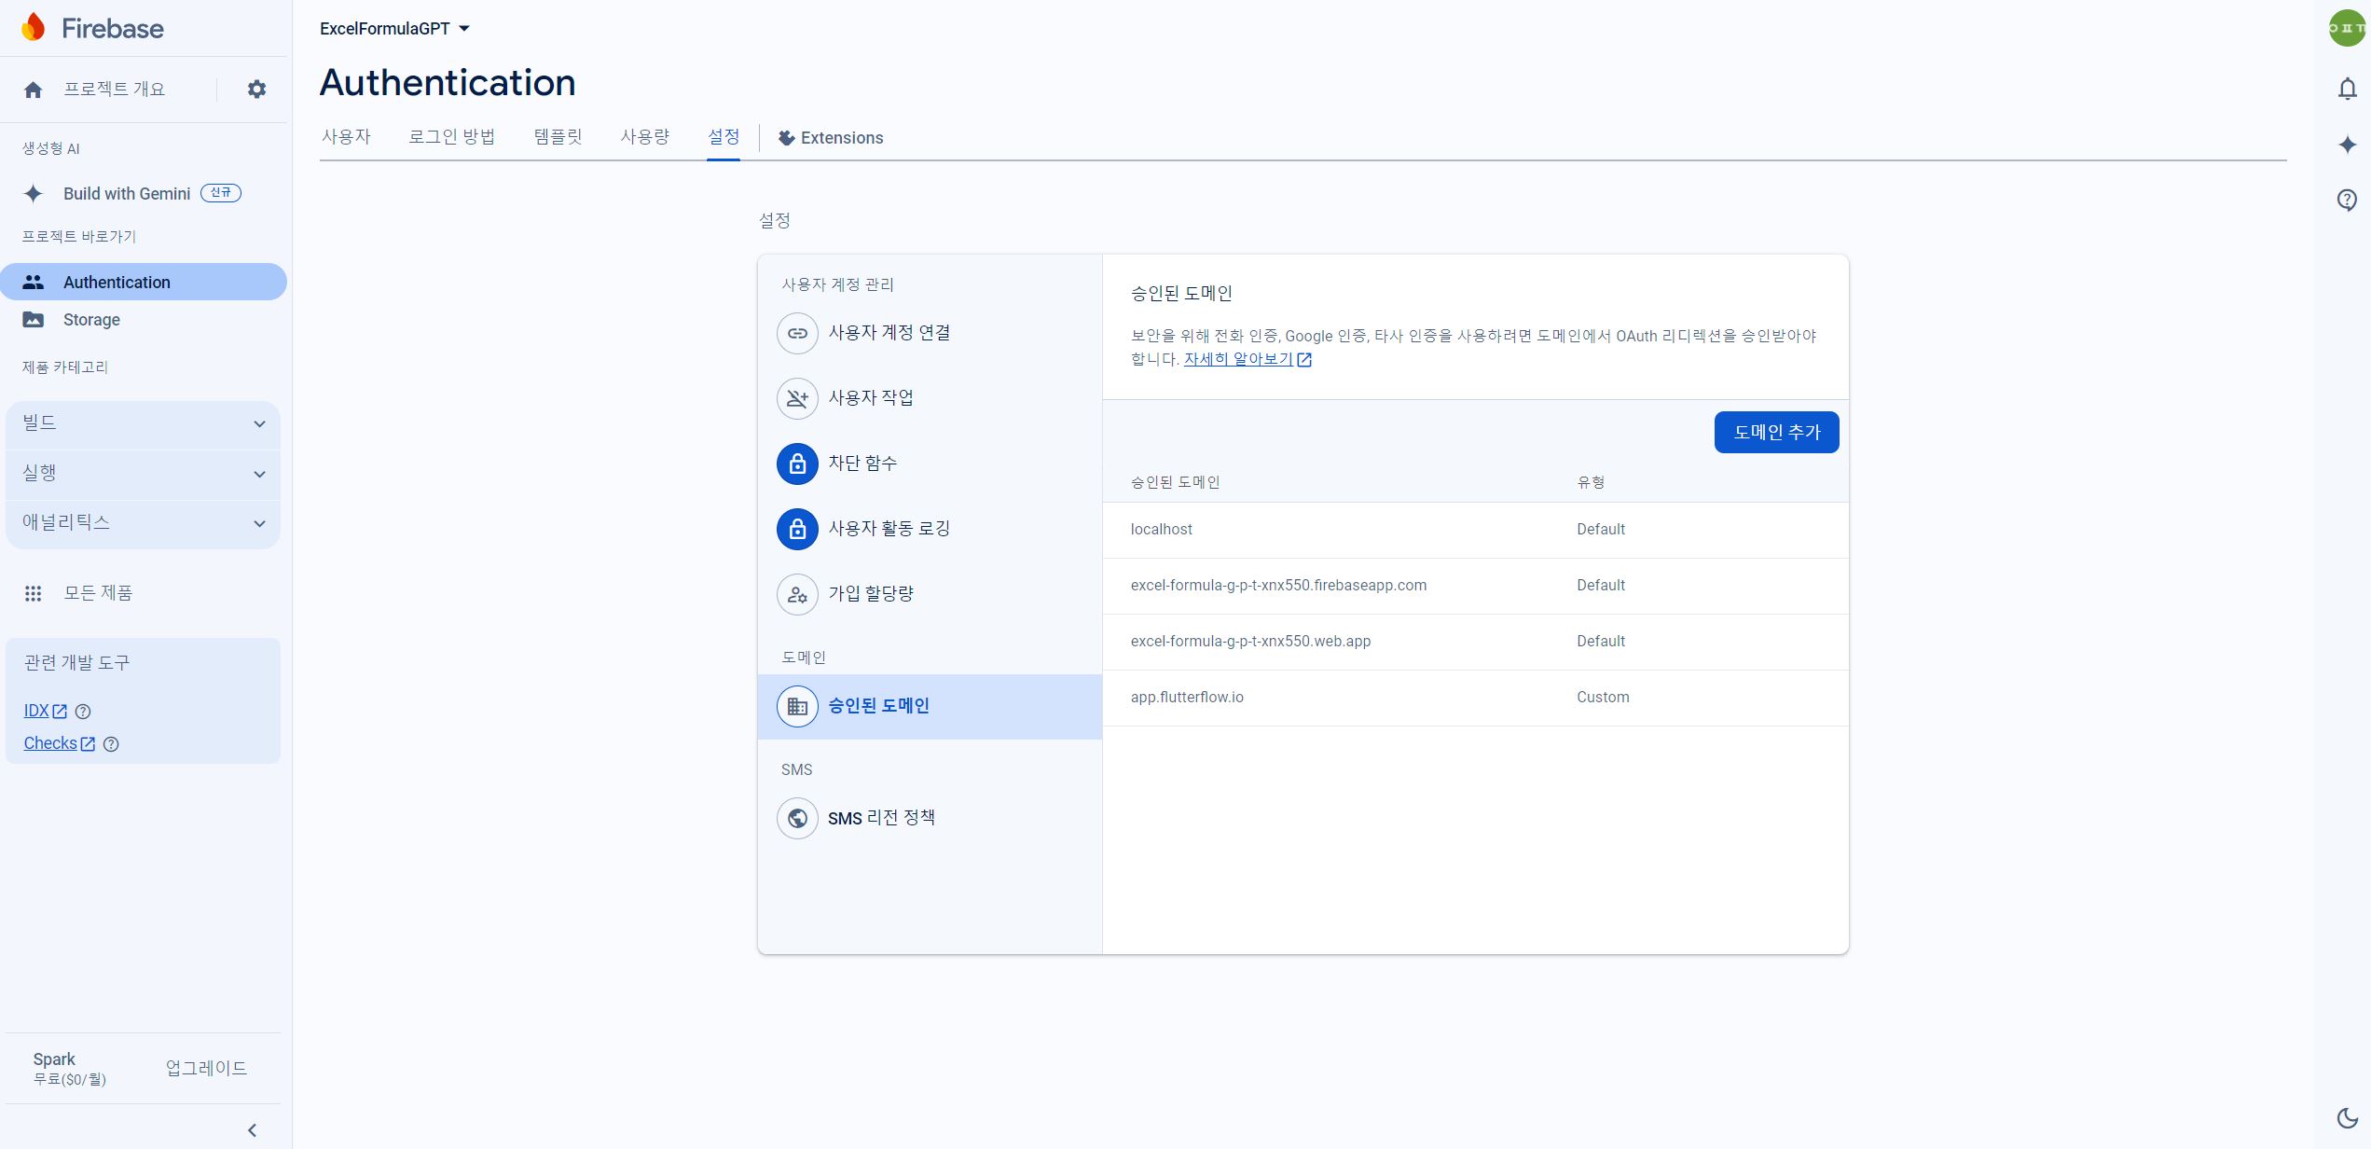Viewport: 2371px width, 1149px height.
Task: Click the app.flutterflow.io domain row
Action: click(x=1475, y=698)
